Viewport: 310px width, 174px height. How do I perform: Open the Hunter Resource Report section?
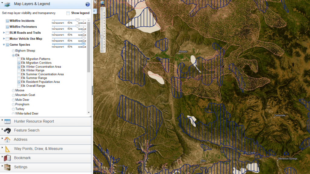46,121
